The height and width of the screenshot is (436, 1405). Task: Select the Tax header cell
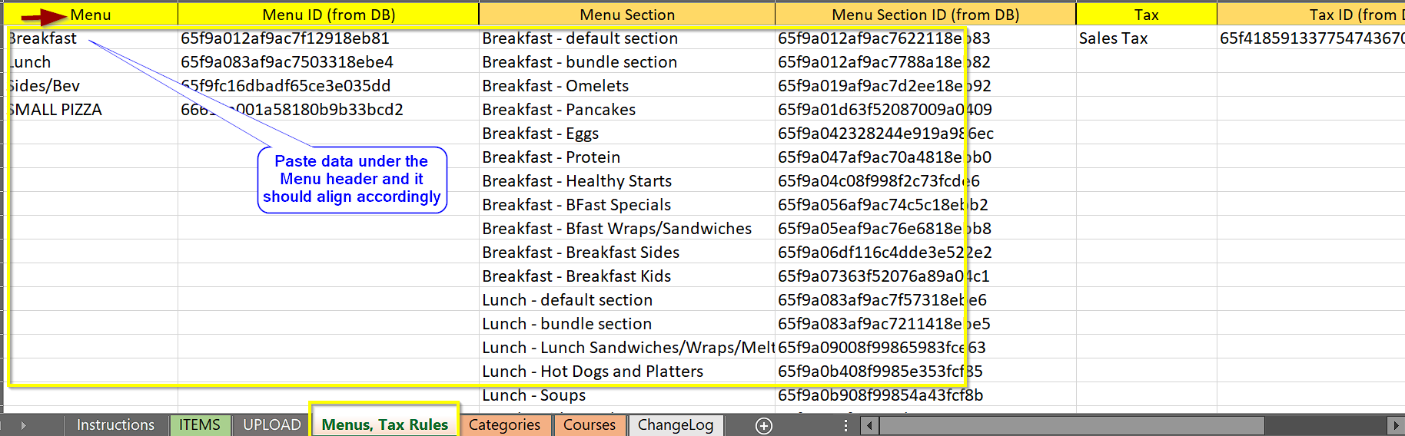point(1146,15)
